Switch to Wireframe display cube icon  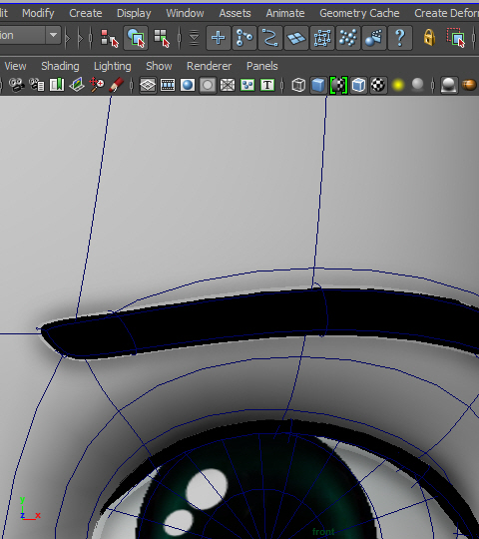(298, 85)
